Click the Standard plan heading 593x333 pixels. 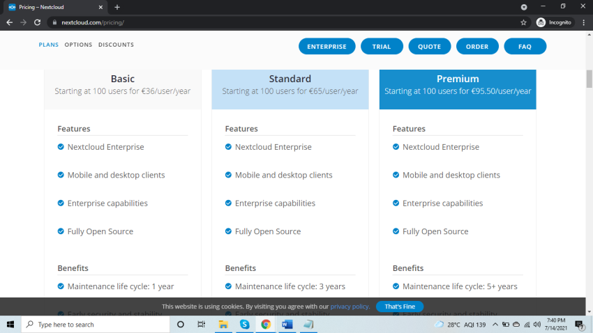[290, 79]
